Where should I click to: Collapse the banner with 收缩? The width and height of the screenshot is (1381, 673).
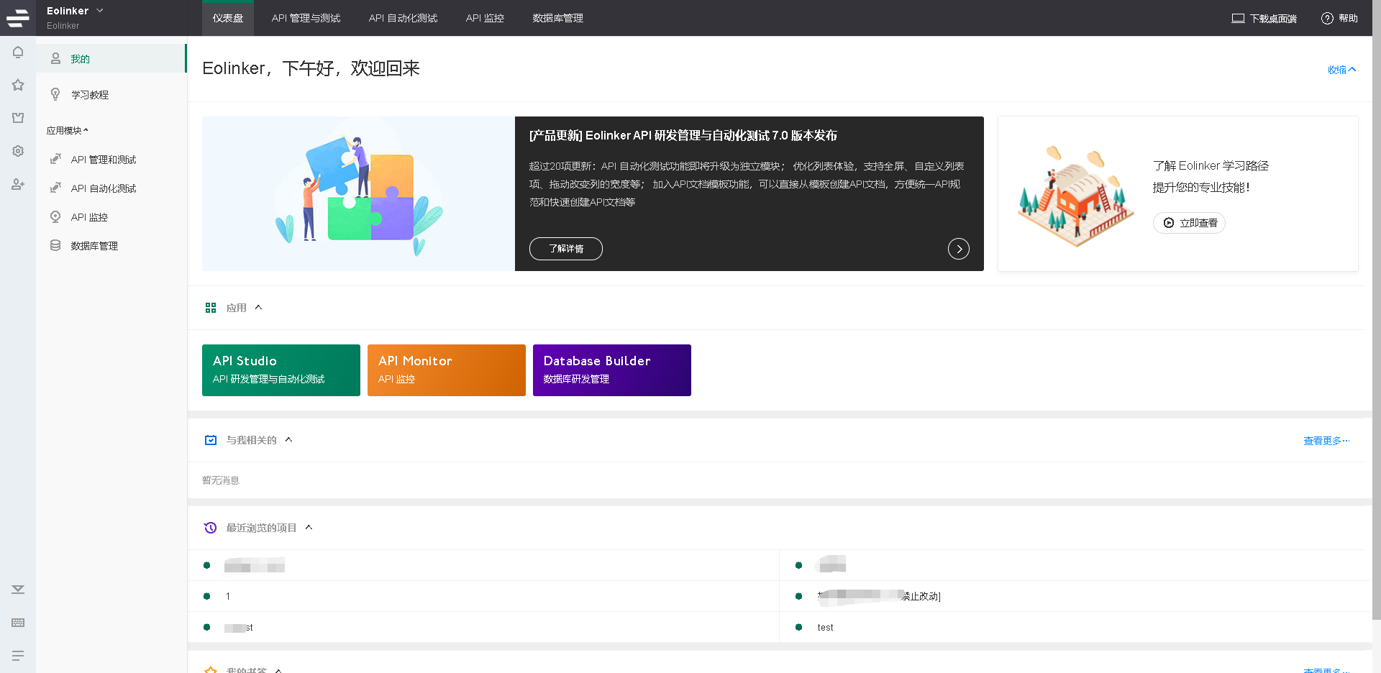(x=1342, y=70)
